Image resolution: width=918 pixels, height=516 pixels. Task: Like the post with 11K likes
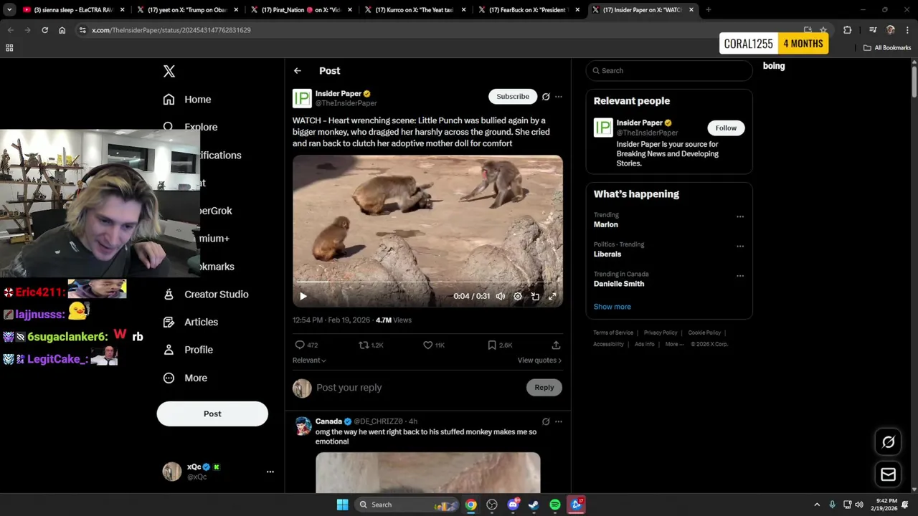coord(434,345)
